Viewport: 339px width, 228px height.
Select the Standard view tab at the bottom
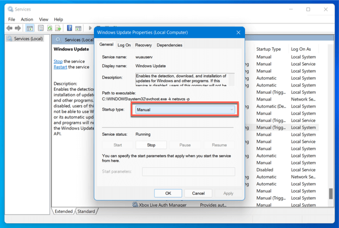tap(86, 212)
